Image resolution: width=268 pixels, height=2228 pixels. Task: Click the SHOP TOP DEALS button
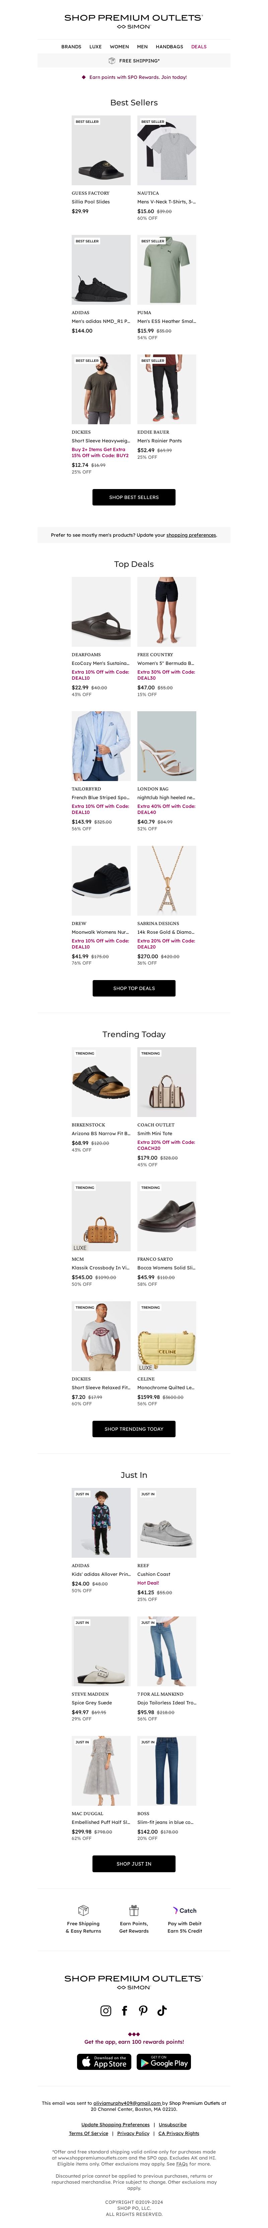134,988
